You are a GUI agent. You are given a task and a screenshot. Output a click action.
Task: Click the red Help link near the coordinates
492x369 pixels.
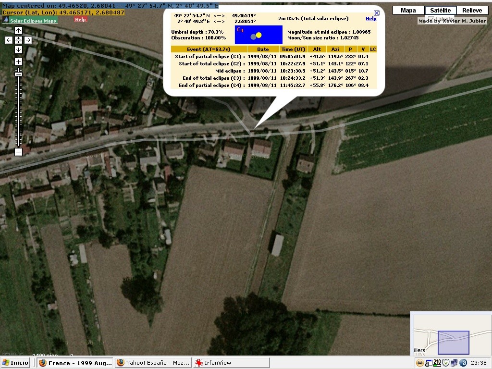coord(80,20)
